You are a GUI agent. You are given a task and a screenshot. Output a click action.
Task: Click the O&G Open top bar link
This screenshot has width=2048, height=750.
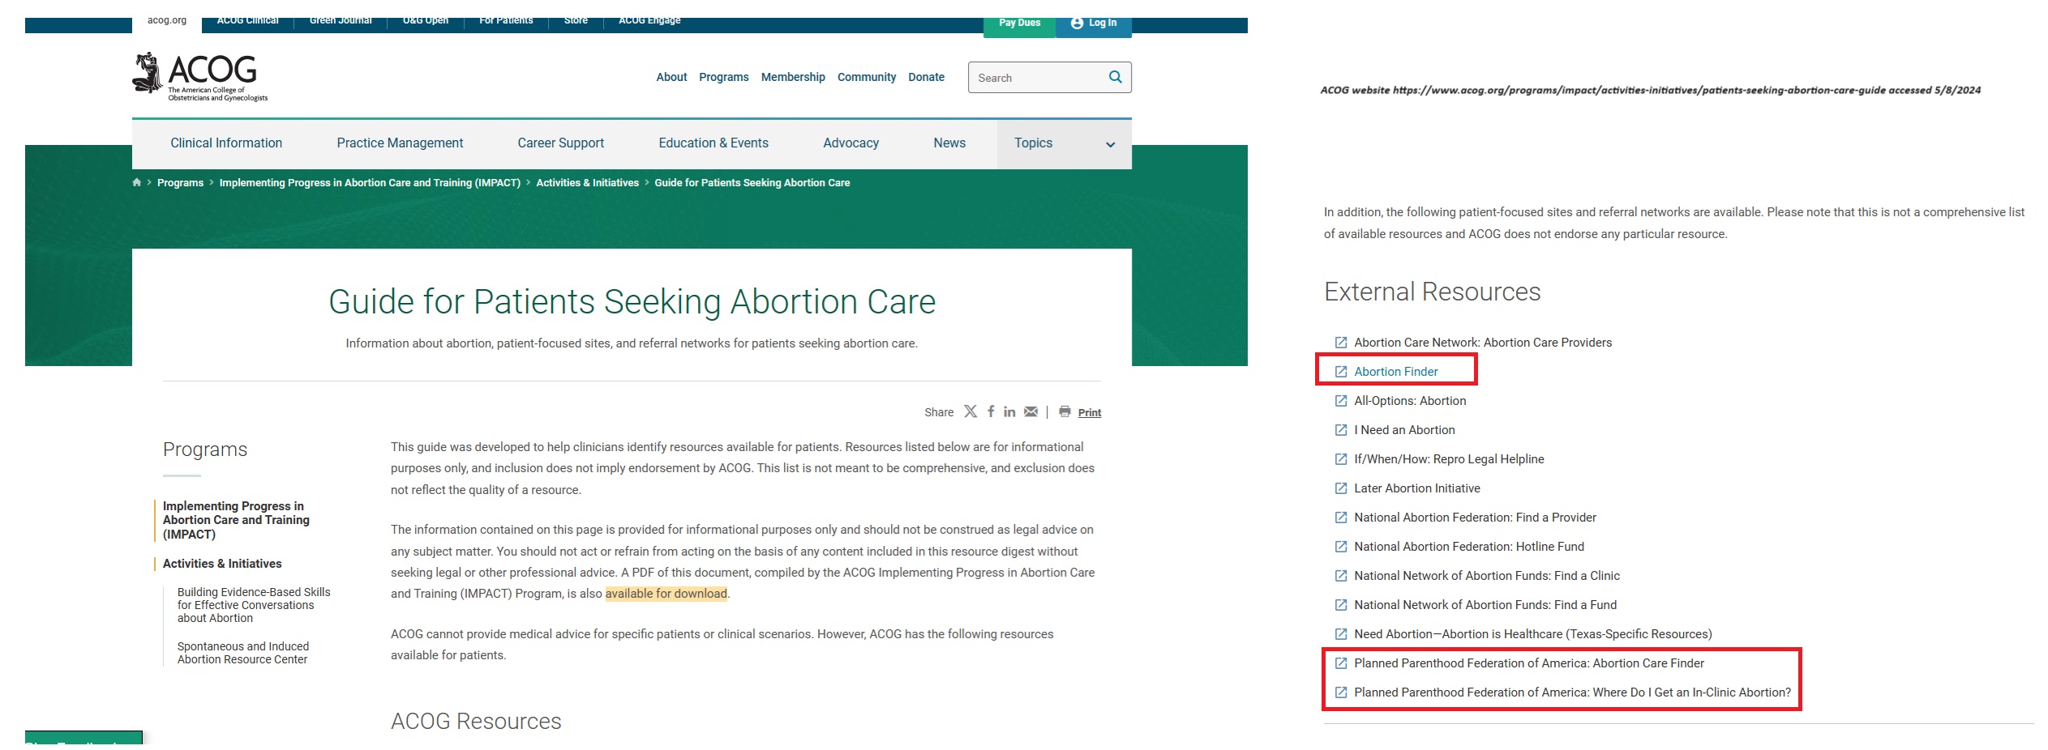point(426,21)
